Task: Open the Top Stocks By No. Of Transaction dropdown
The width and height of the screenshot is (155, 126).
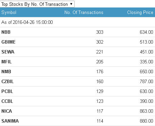Action: tap(37, 4)
